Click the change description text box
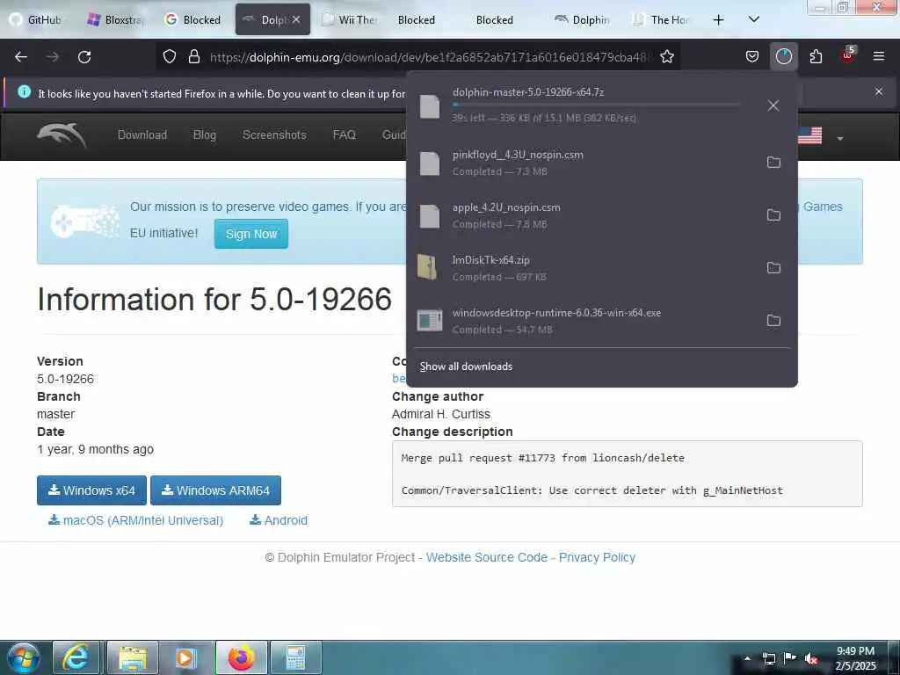The width and height of the screenshot is (900, 675). coord(628,474)
